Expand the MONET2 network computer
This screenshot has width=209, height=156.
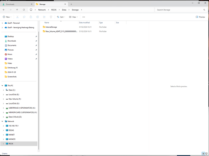coord(3,139)
